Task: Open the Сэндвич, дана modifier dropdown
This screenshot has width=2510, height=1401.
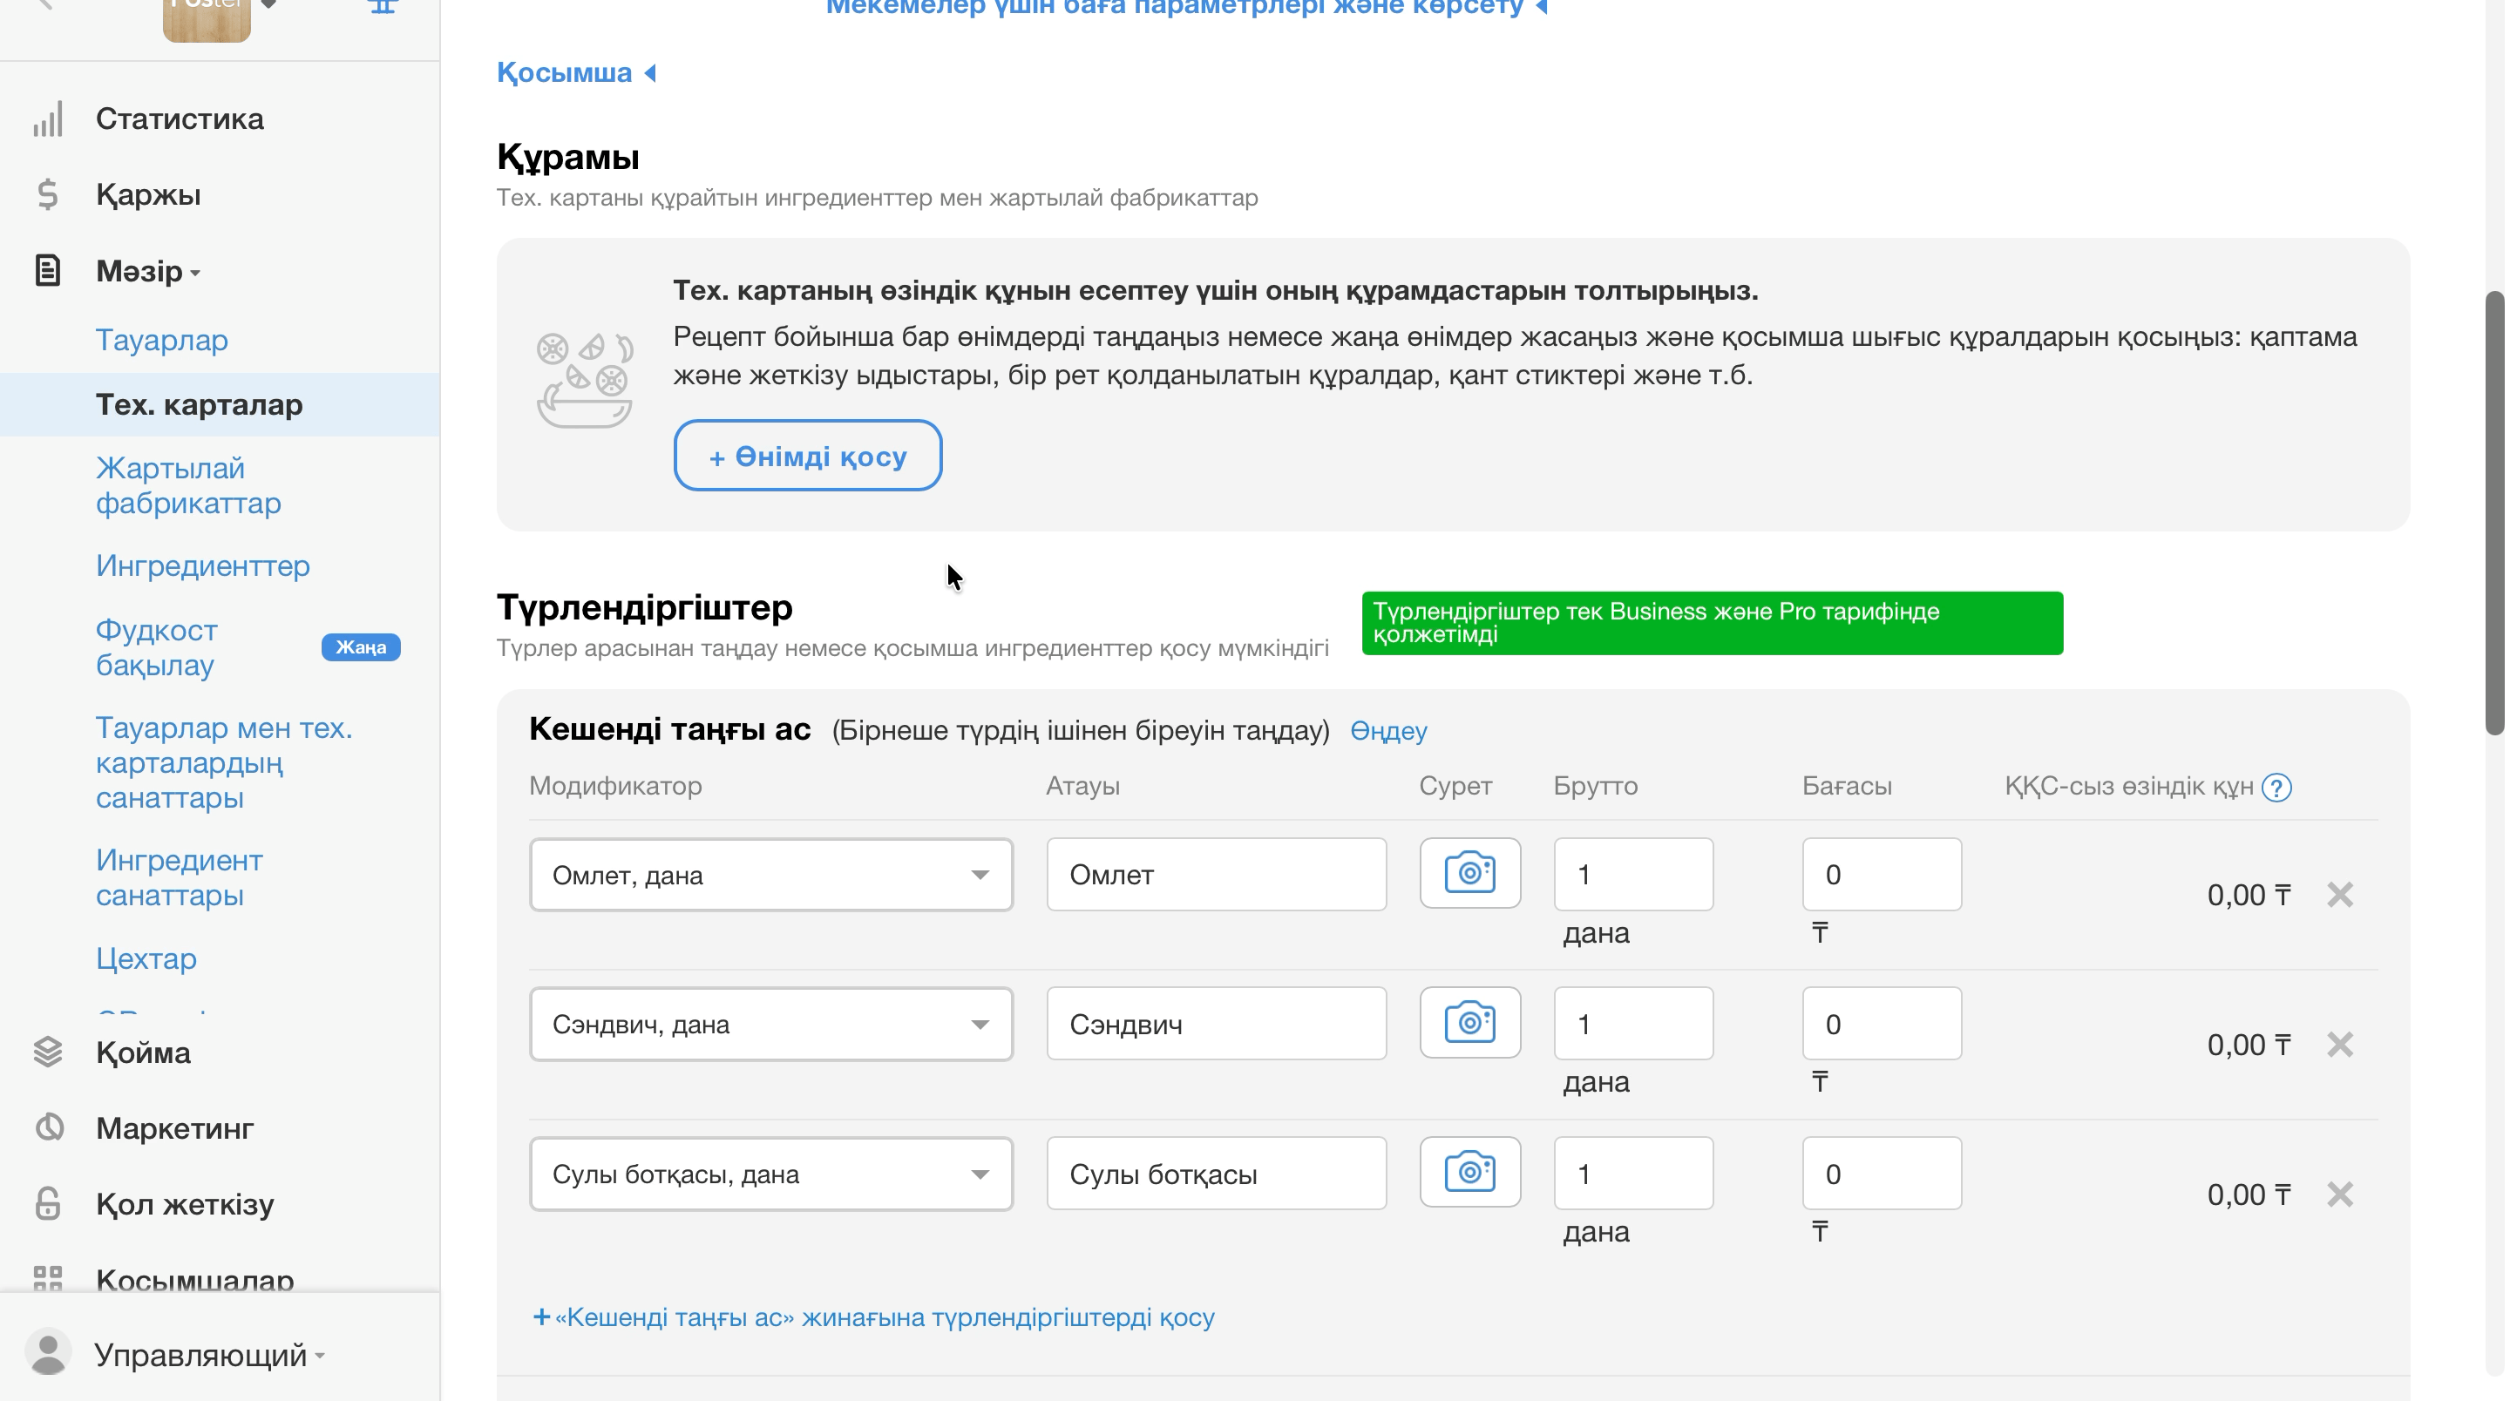Action: (x=770, y=1024)
